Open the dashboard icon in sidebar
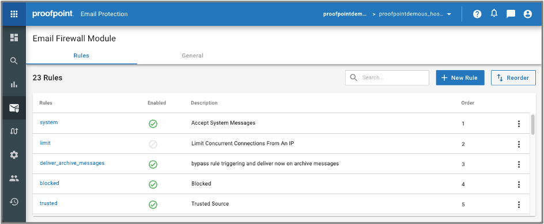544x224 pixels. pos(14,38)
